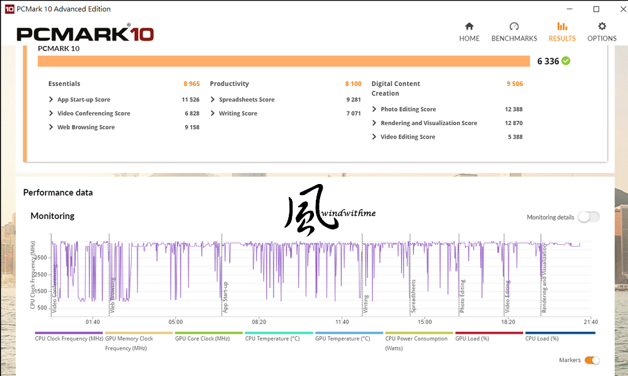The image size is (628, 376).
Task: Click the Options gear icon
Action: pyautogui.click(x=602, y=26)
